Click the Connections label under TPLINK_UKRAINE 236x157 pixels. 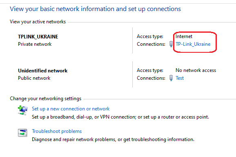(151, 44)
